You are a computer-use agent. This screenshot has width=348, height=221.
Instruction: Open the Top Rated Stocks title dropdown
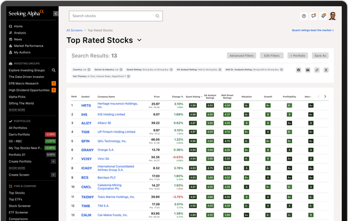tap(139, 40)
